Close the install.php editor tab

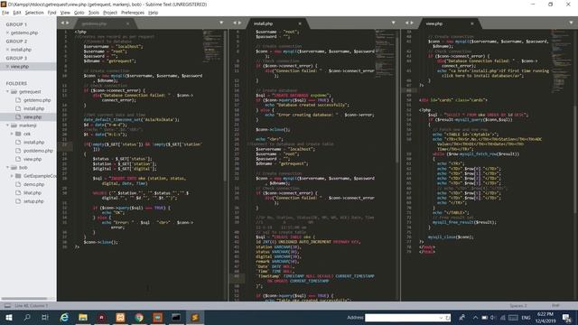pos(300,23)
